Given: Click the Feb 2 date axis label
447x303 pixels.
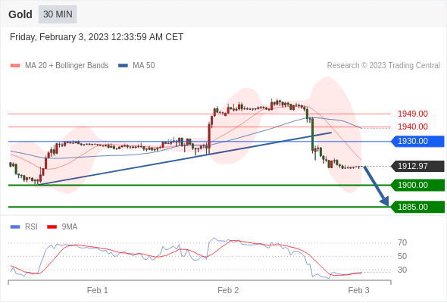Looking at the screenshot, I should [x=228, y=290].
